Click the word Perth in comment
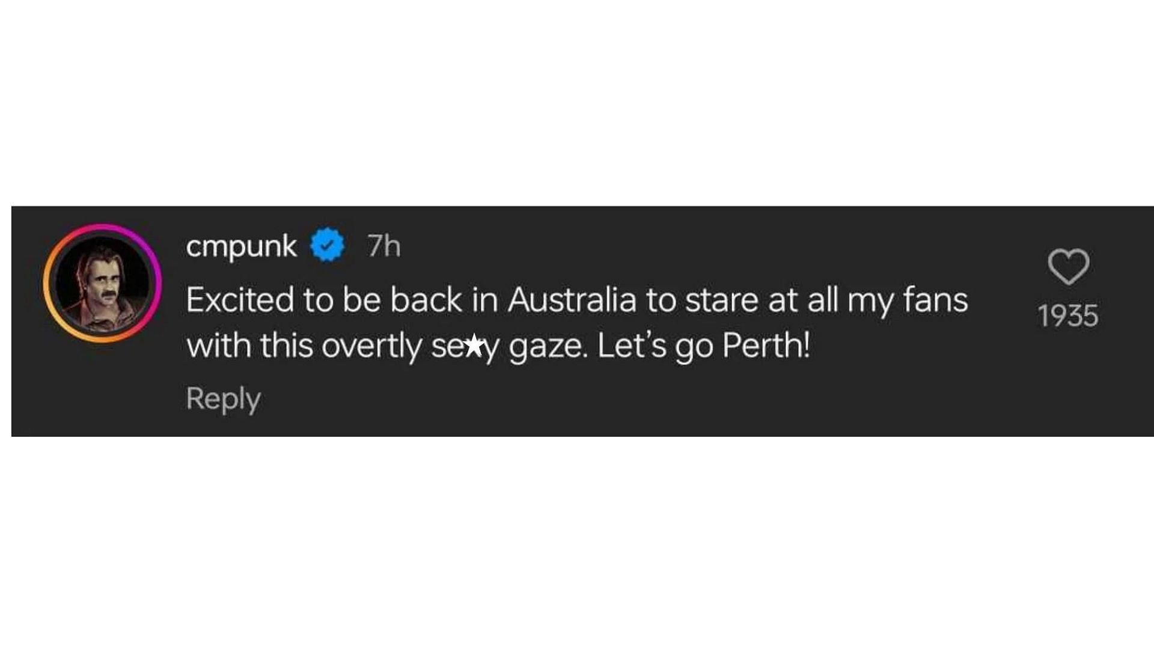Screen dimensions: 1154x649 pyautogui.click(x=765, y=345)
